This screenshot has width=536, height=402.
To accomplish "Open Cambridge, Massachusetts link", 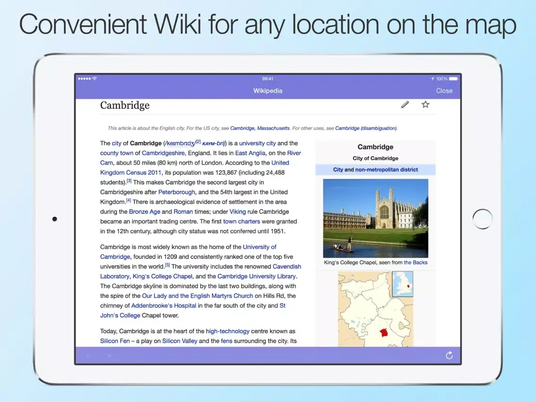I will [260, 128].
